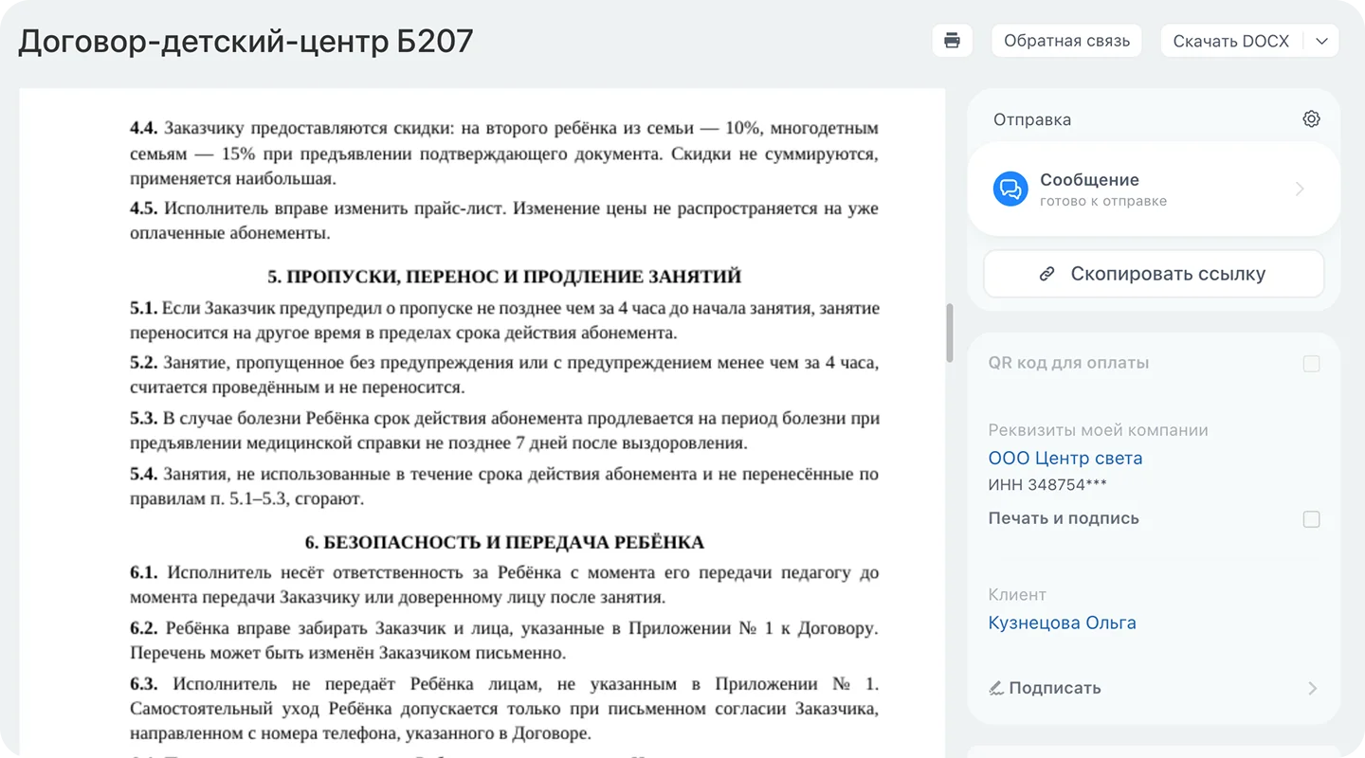1365x758 pixels.
Task: Click the link icon in copy button
Action: 1047,274
